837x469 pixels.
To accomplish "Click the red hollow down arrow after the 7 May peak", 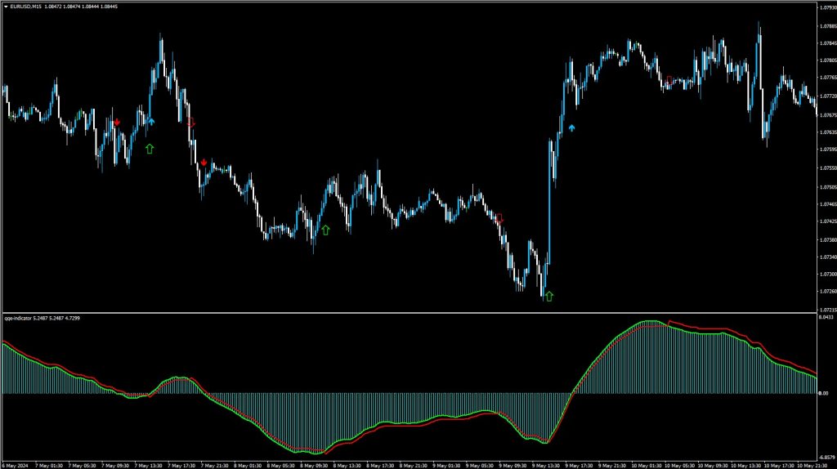I will pos(190,122).
